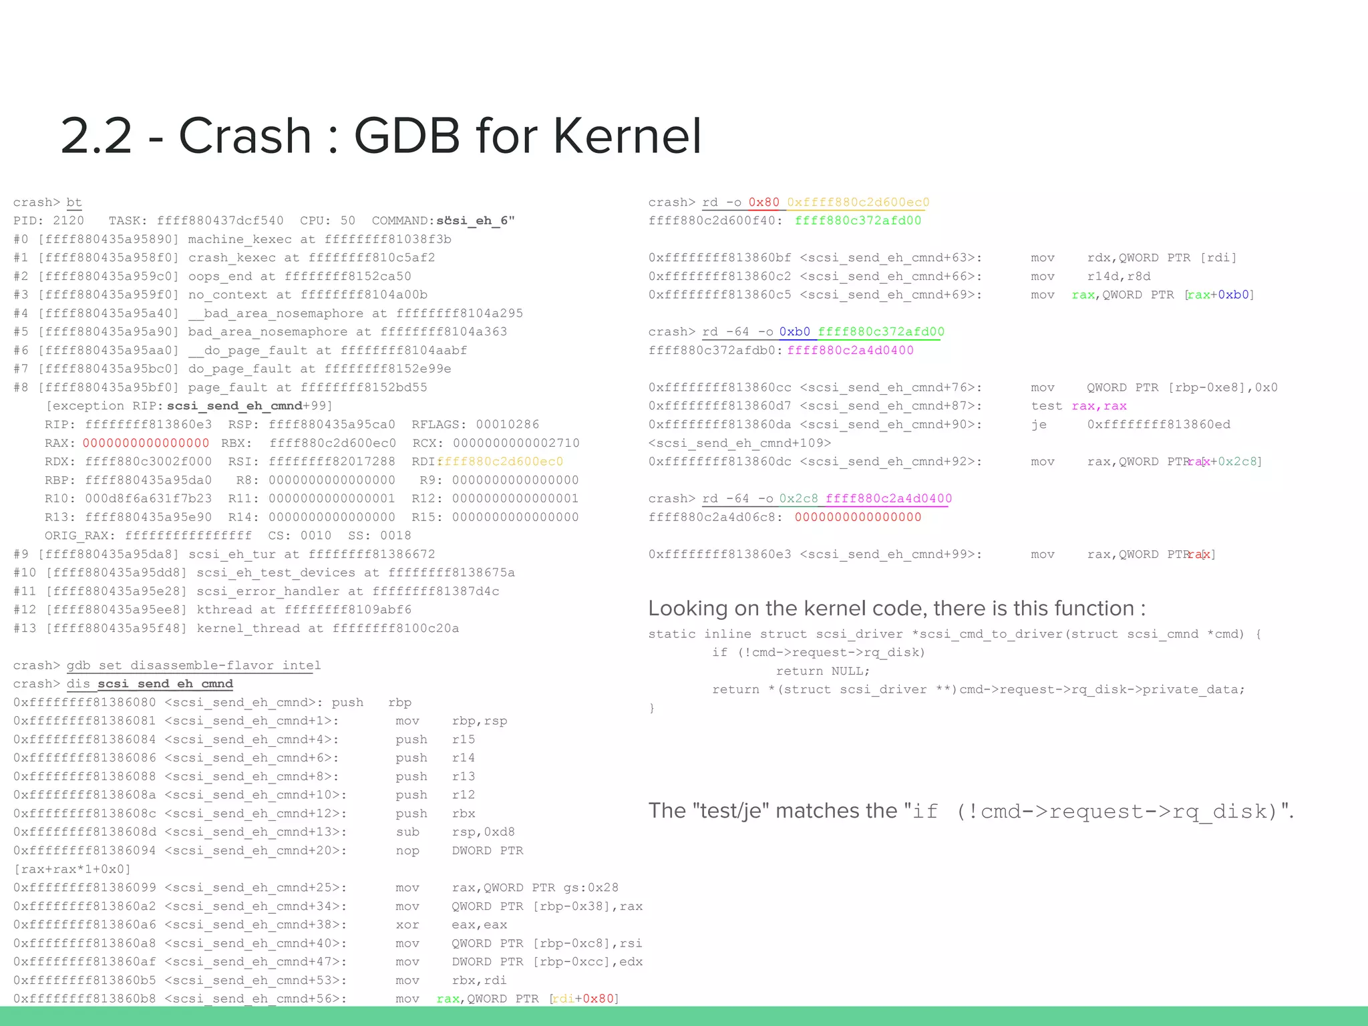Image resolution: width=1368 pixels, height=1026 pixels.
Task: Click the 'rd -64 -o 0xb0' command
Action: coord(823,332)
